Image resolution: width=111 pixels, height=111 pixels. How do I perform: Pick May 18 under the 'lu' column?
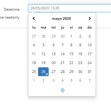(x=34, y=63)
